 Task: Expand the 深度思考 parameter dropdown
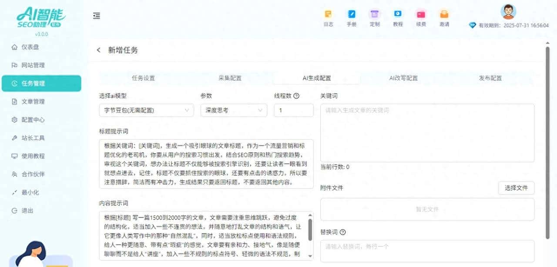point(233,110)
